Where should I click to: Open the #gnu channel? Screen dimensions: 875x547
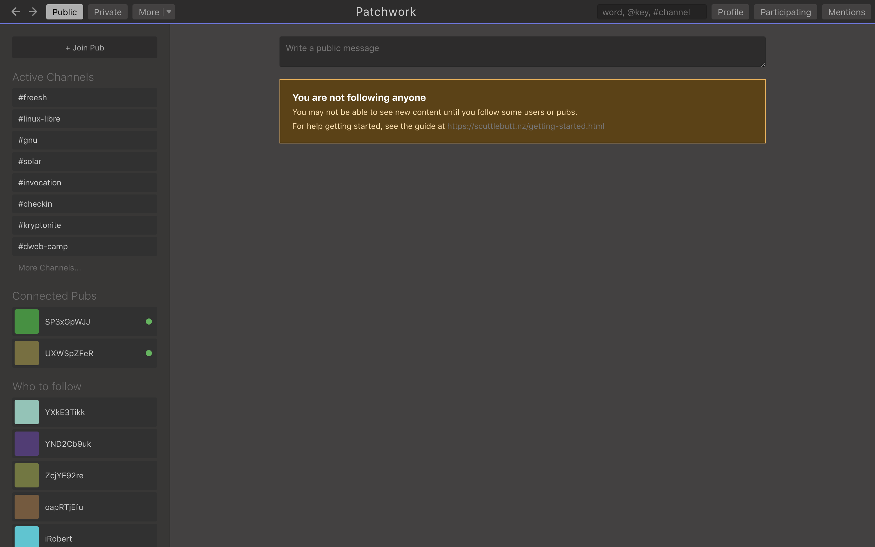point(84,140)
